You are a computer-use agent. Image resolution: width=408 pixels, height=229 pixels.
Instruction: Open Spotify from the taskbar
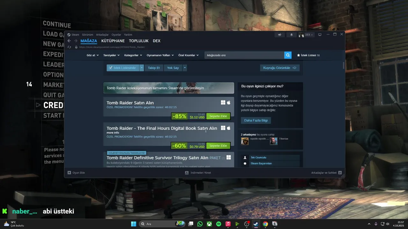[219, 224]
